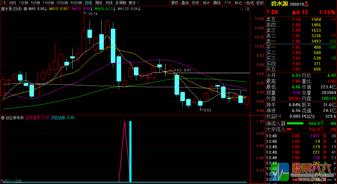Viewport: 337px width, 184px height.
Task: Click the red up-triangle beside 0.12
Action: click(x=294, y=12)
